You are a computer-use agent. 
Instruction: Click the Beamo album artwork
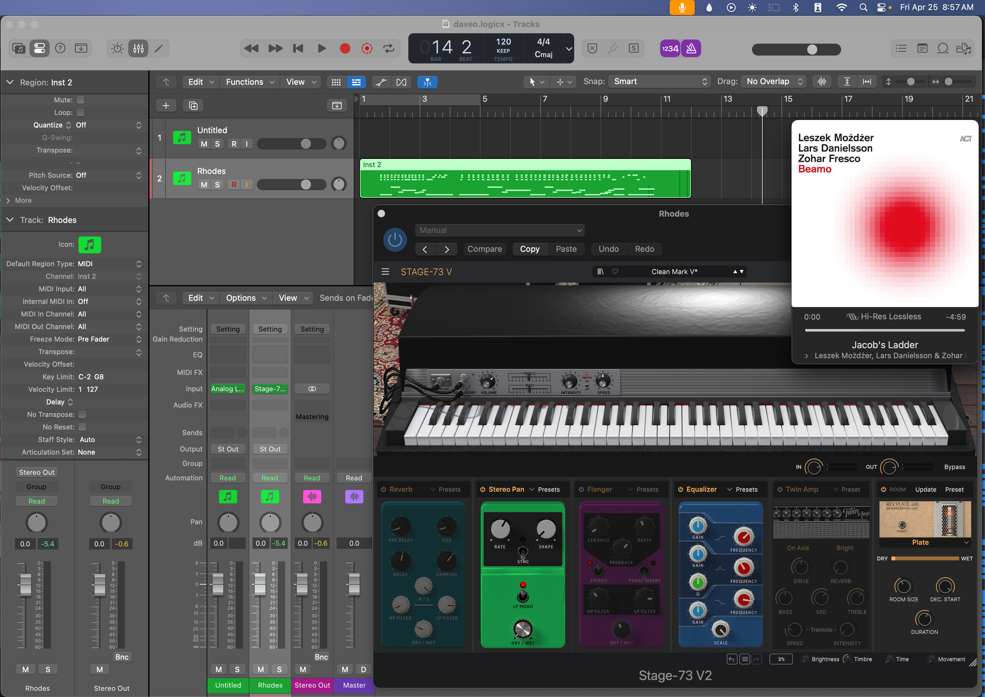click(884, 214)
